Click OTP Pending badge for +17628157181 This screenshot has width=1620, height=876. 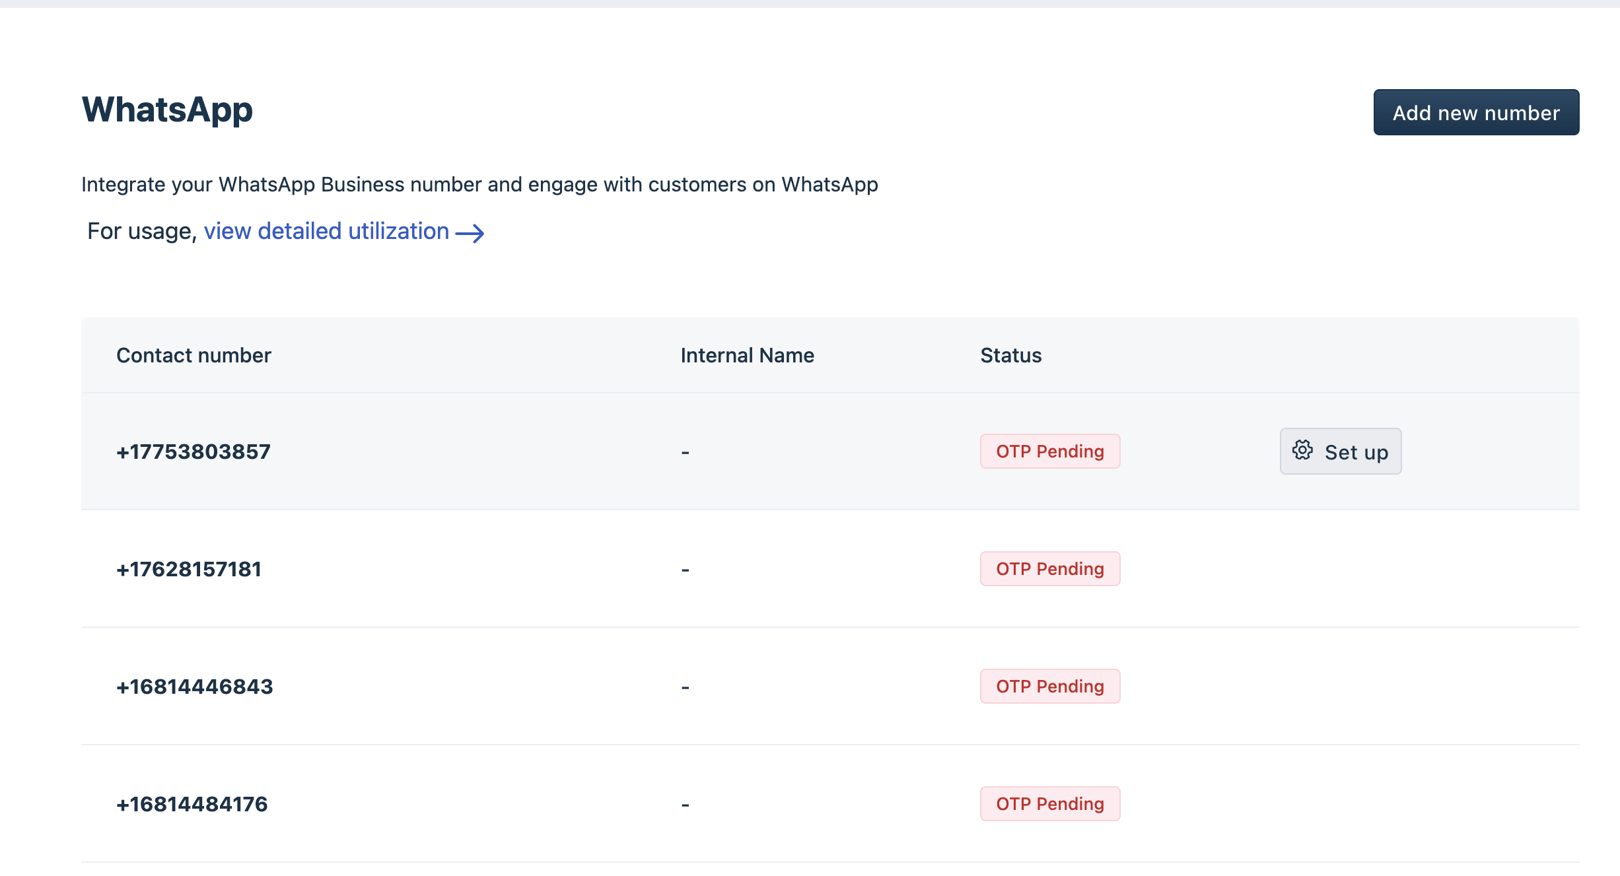click(1049, 569)
